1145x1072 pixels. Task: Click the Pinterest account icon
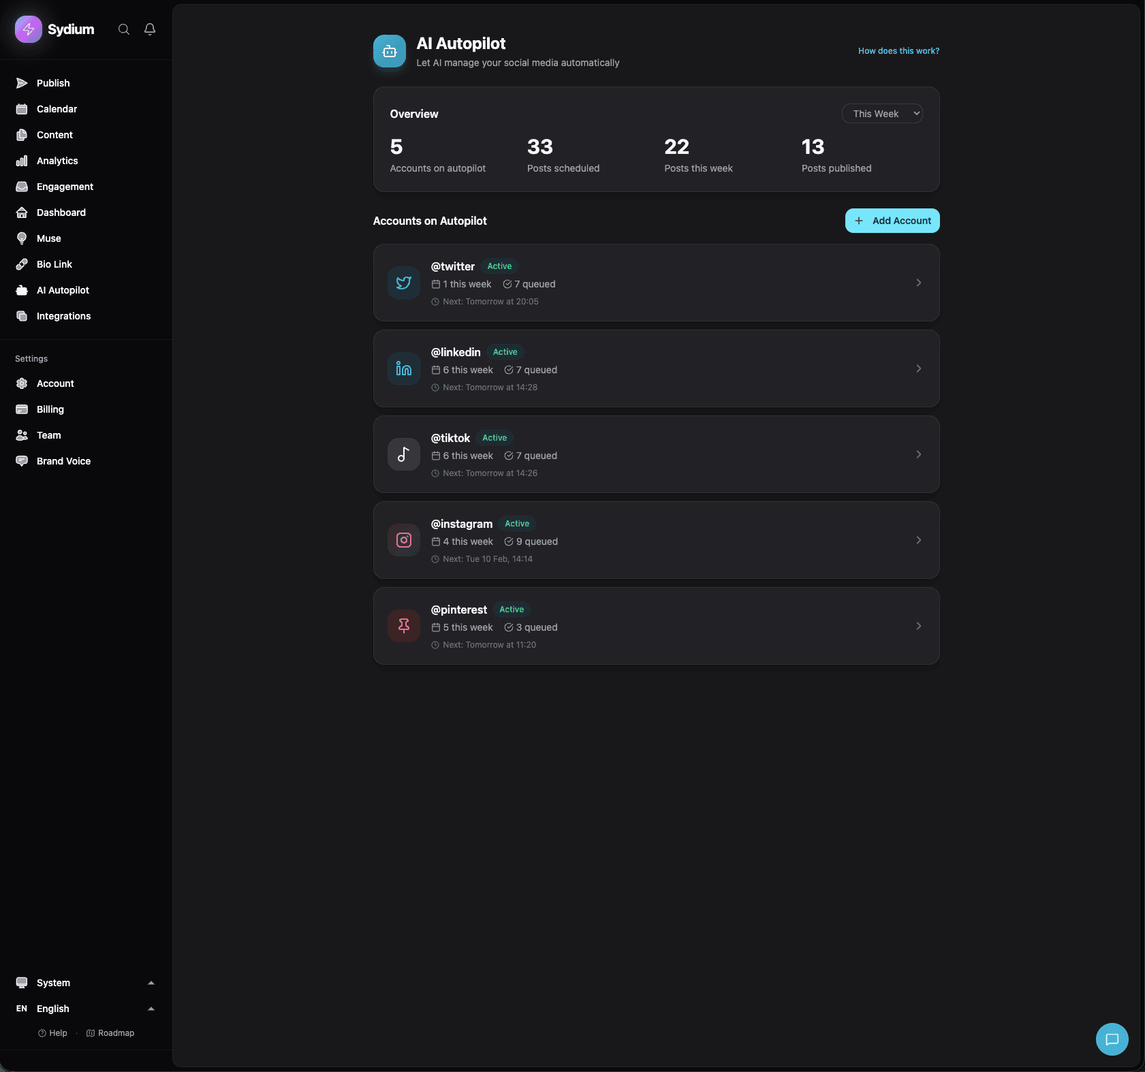(403, 625)
